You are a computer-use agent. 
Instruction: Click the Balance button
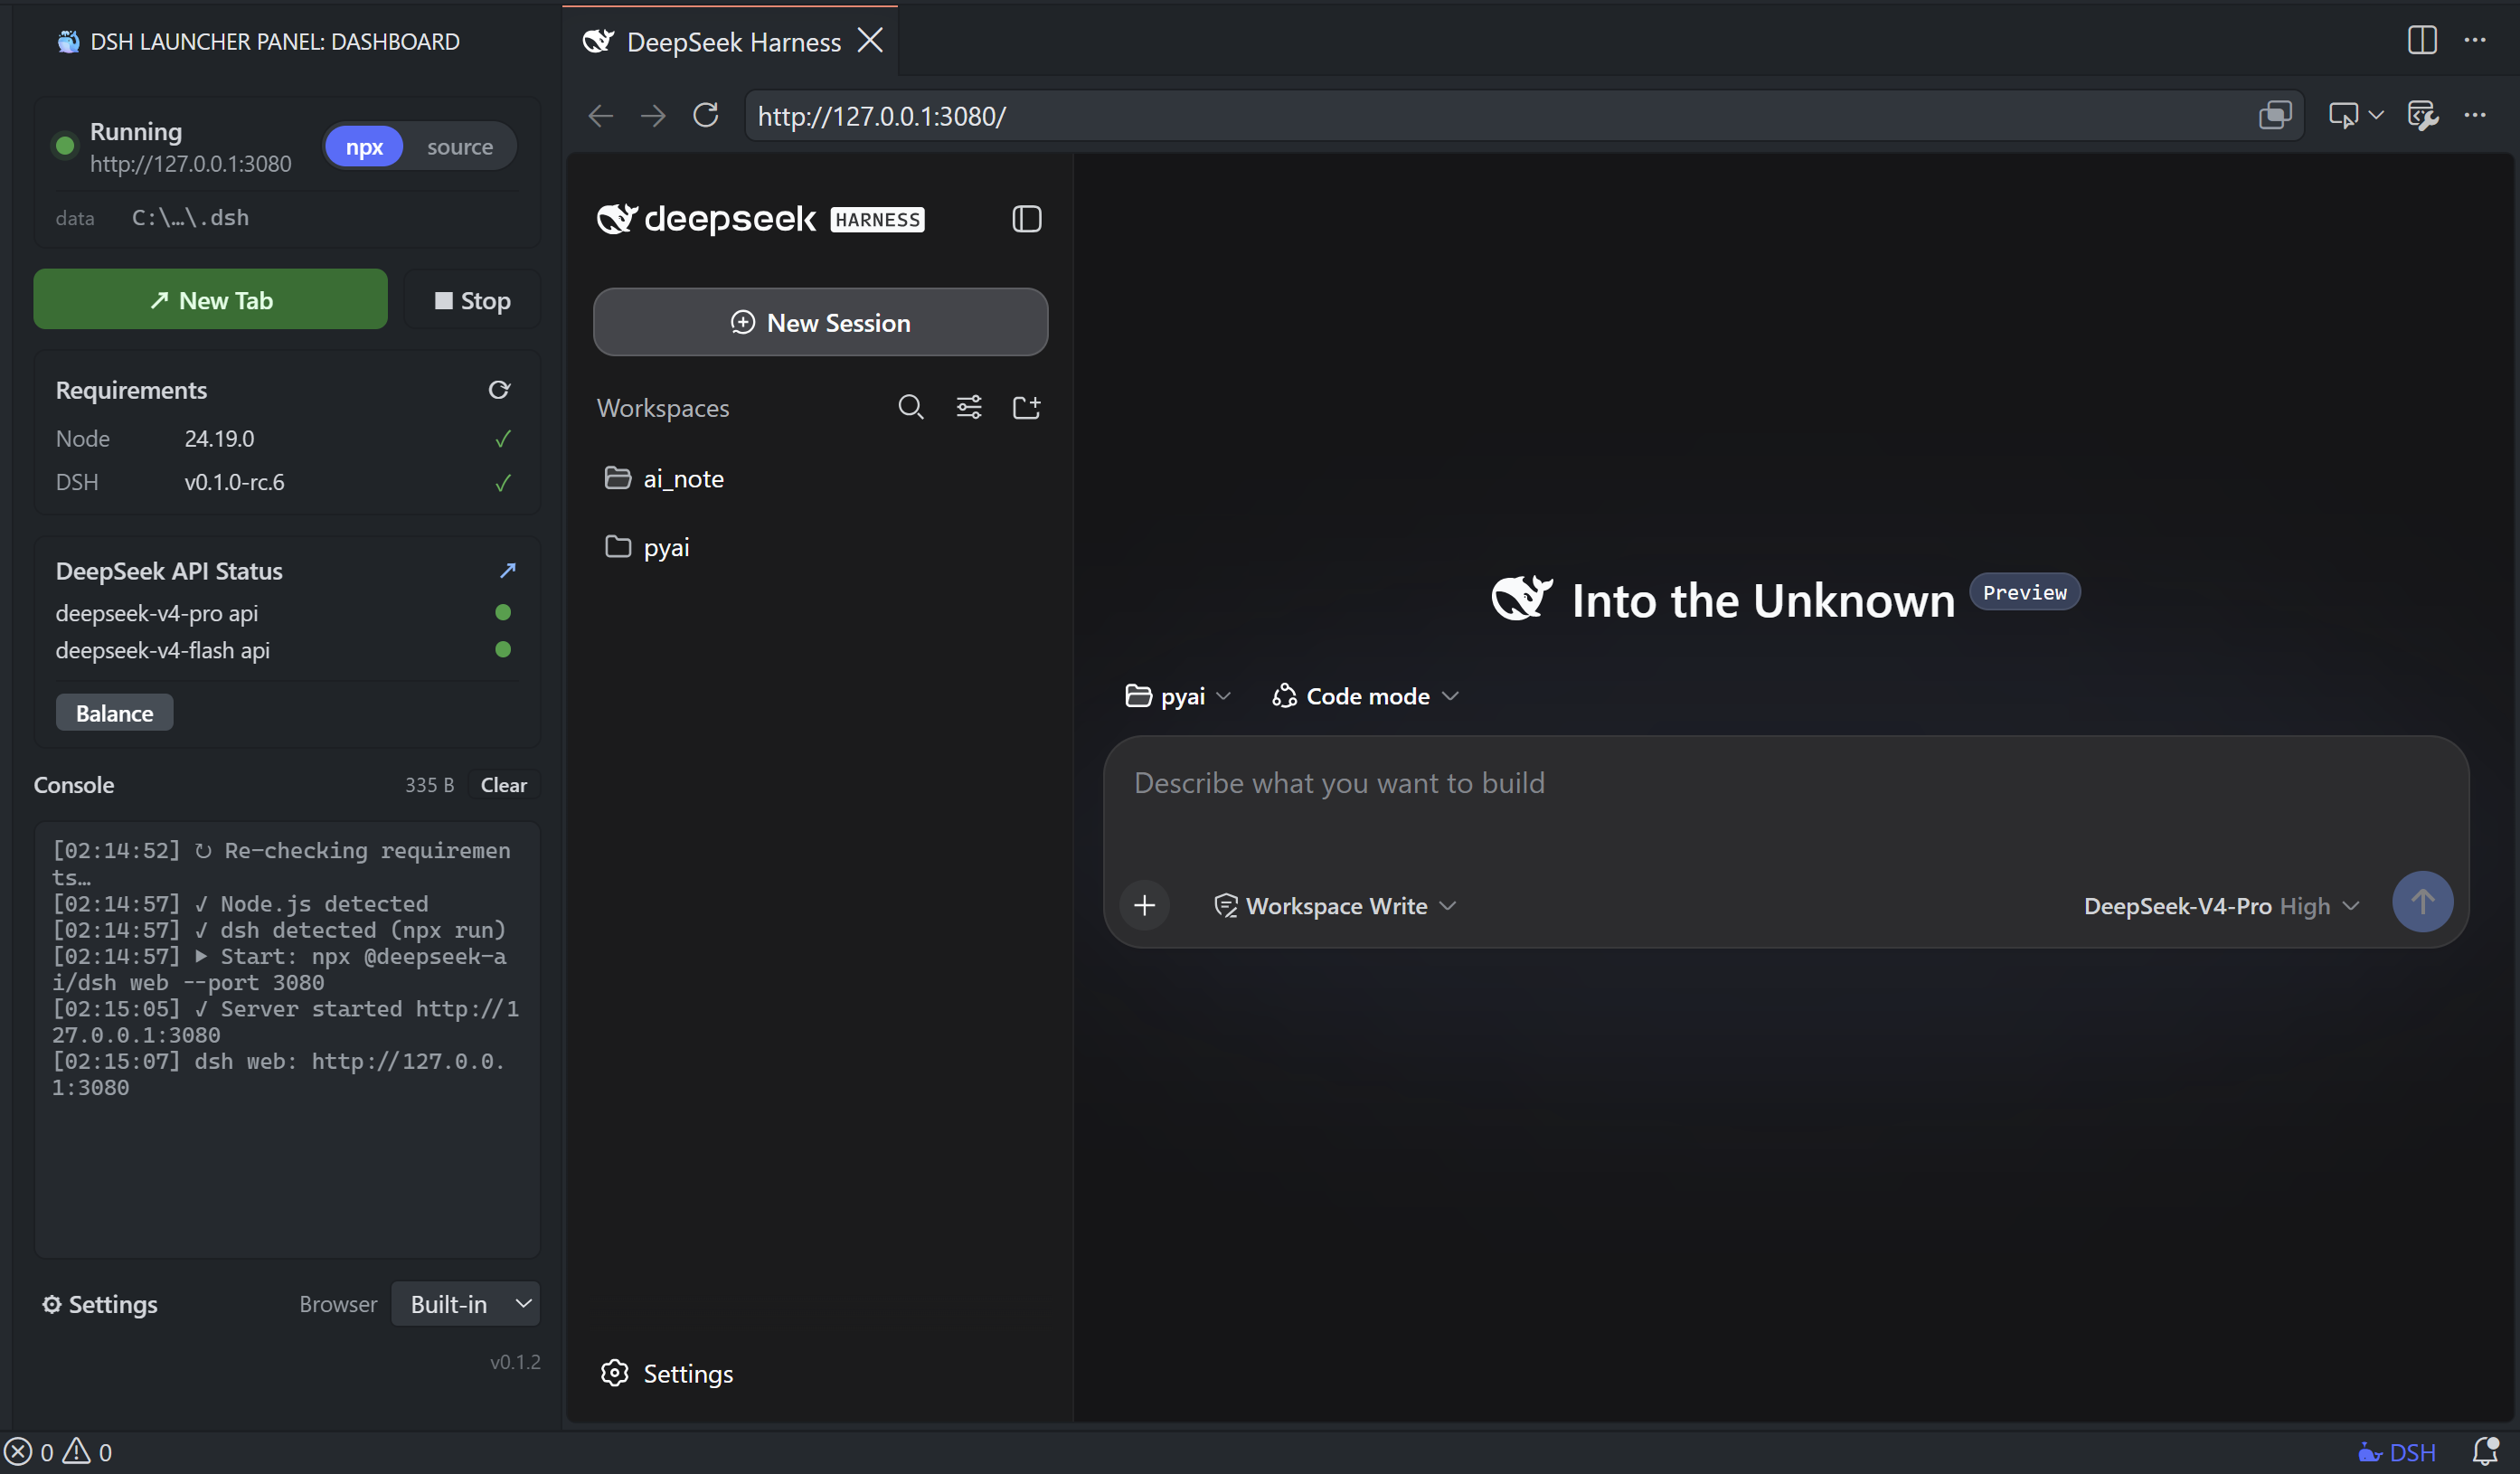pyautogui.click(x=114, y=713)
